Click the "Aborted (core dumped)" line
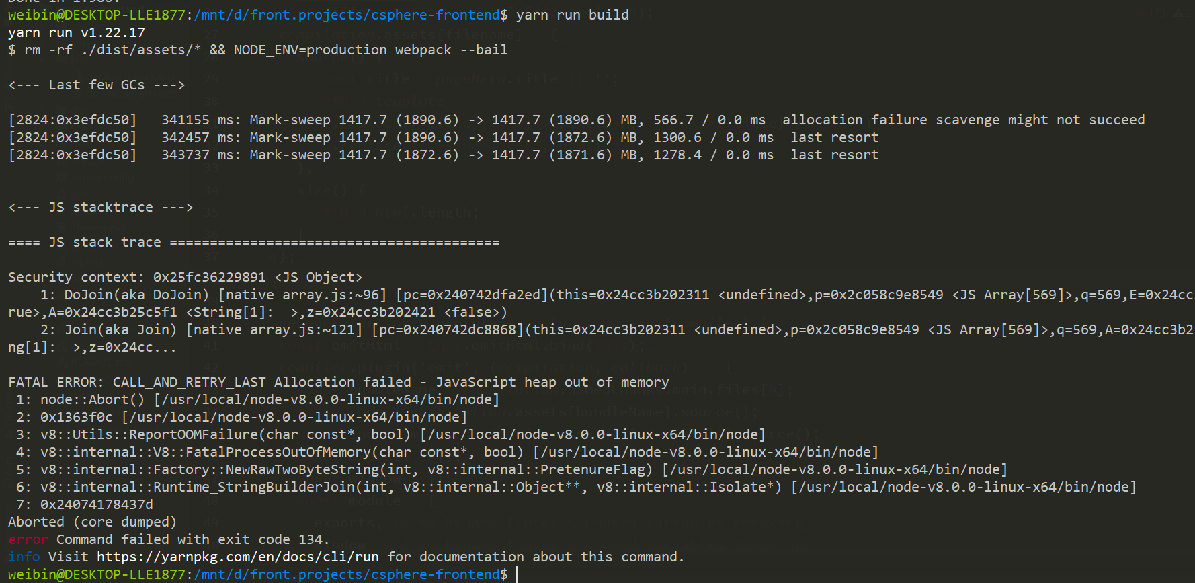 pos(92,522)
